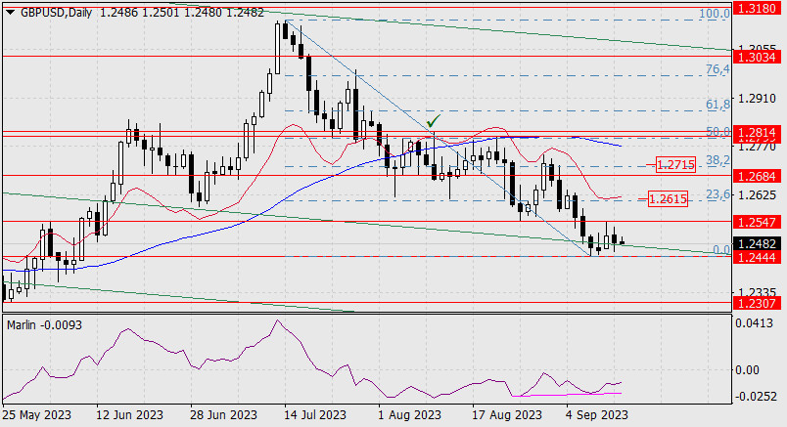Select the 1.3180 red price label
This screenshot has width=787, height=427.
758,8
